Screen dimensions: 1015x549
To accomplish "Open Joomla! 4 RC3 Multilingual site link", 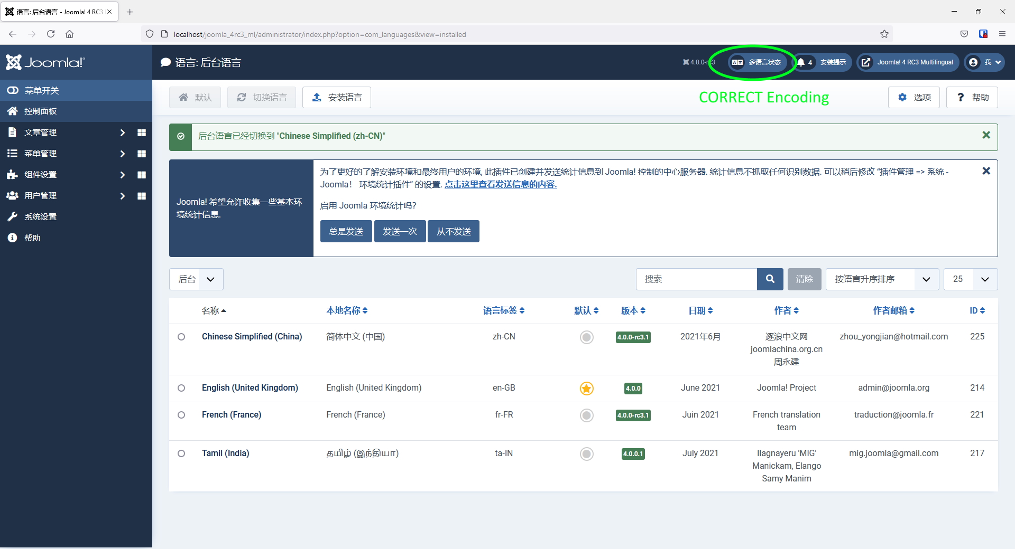I will pos(908,62).
